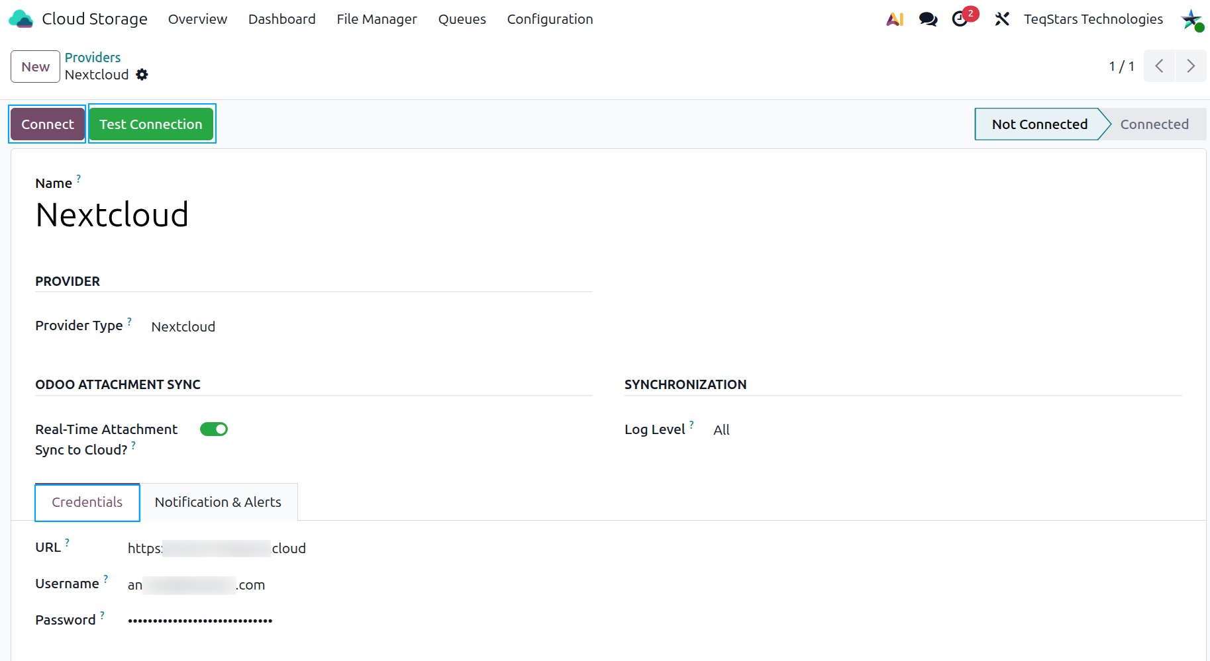Go to next record arrow
Image resolution: width=1210 pixels, height=661 pixels.
[x=1191, y=66]
